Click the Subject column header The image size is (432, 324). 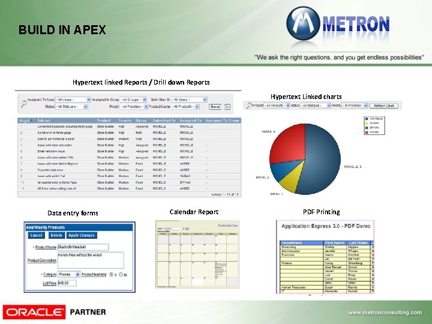(x=44, y=121)
